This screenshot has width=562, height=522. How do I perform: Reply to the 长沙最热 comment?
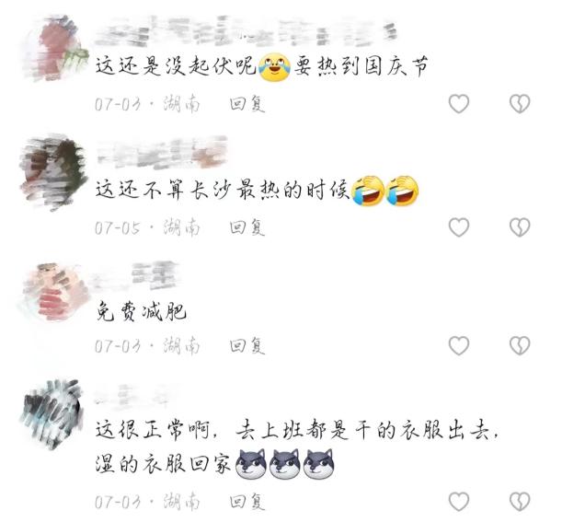tap(247, 227)
